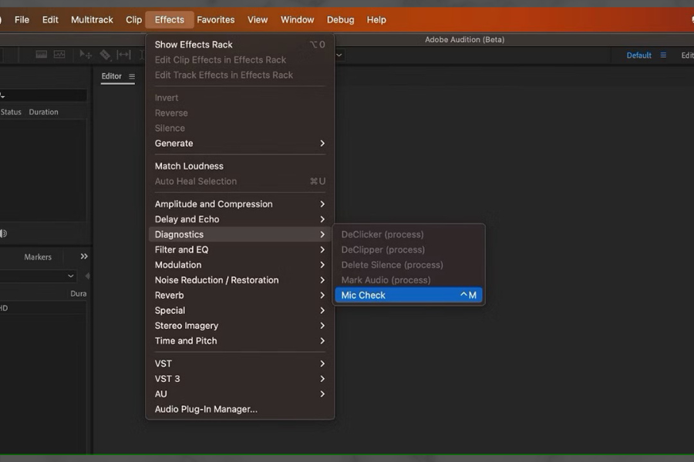Switch to the Editor tab
This screenshot has width=694, height=462.
click(112, 76)
